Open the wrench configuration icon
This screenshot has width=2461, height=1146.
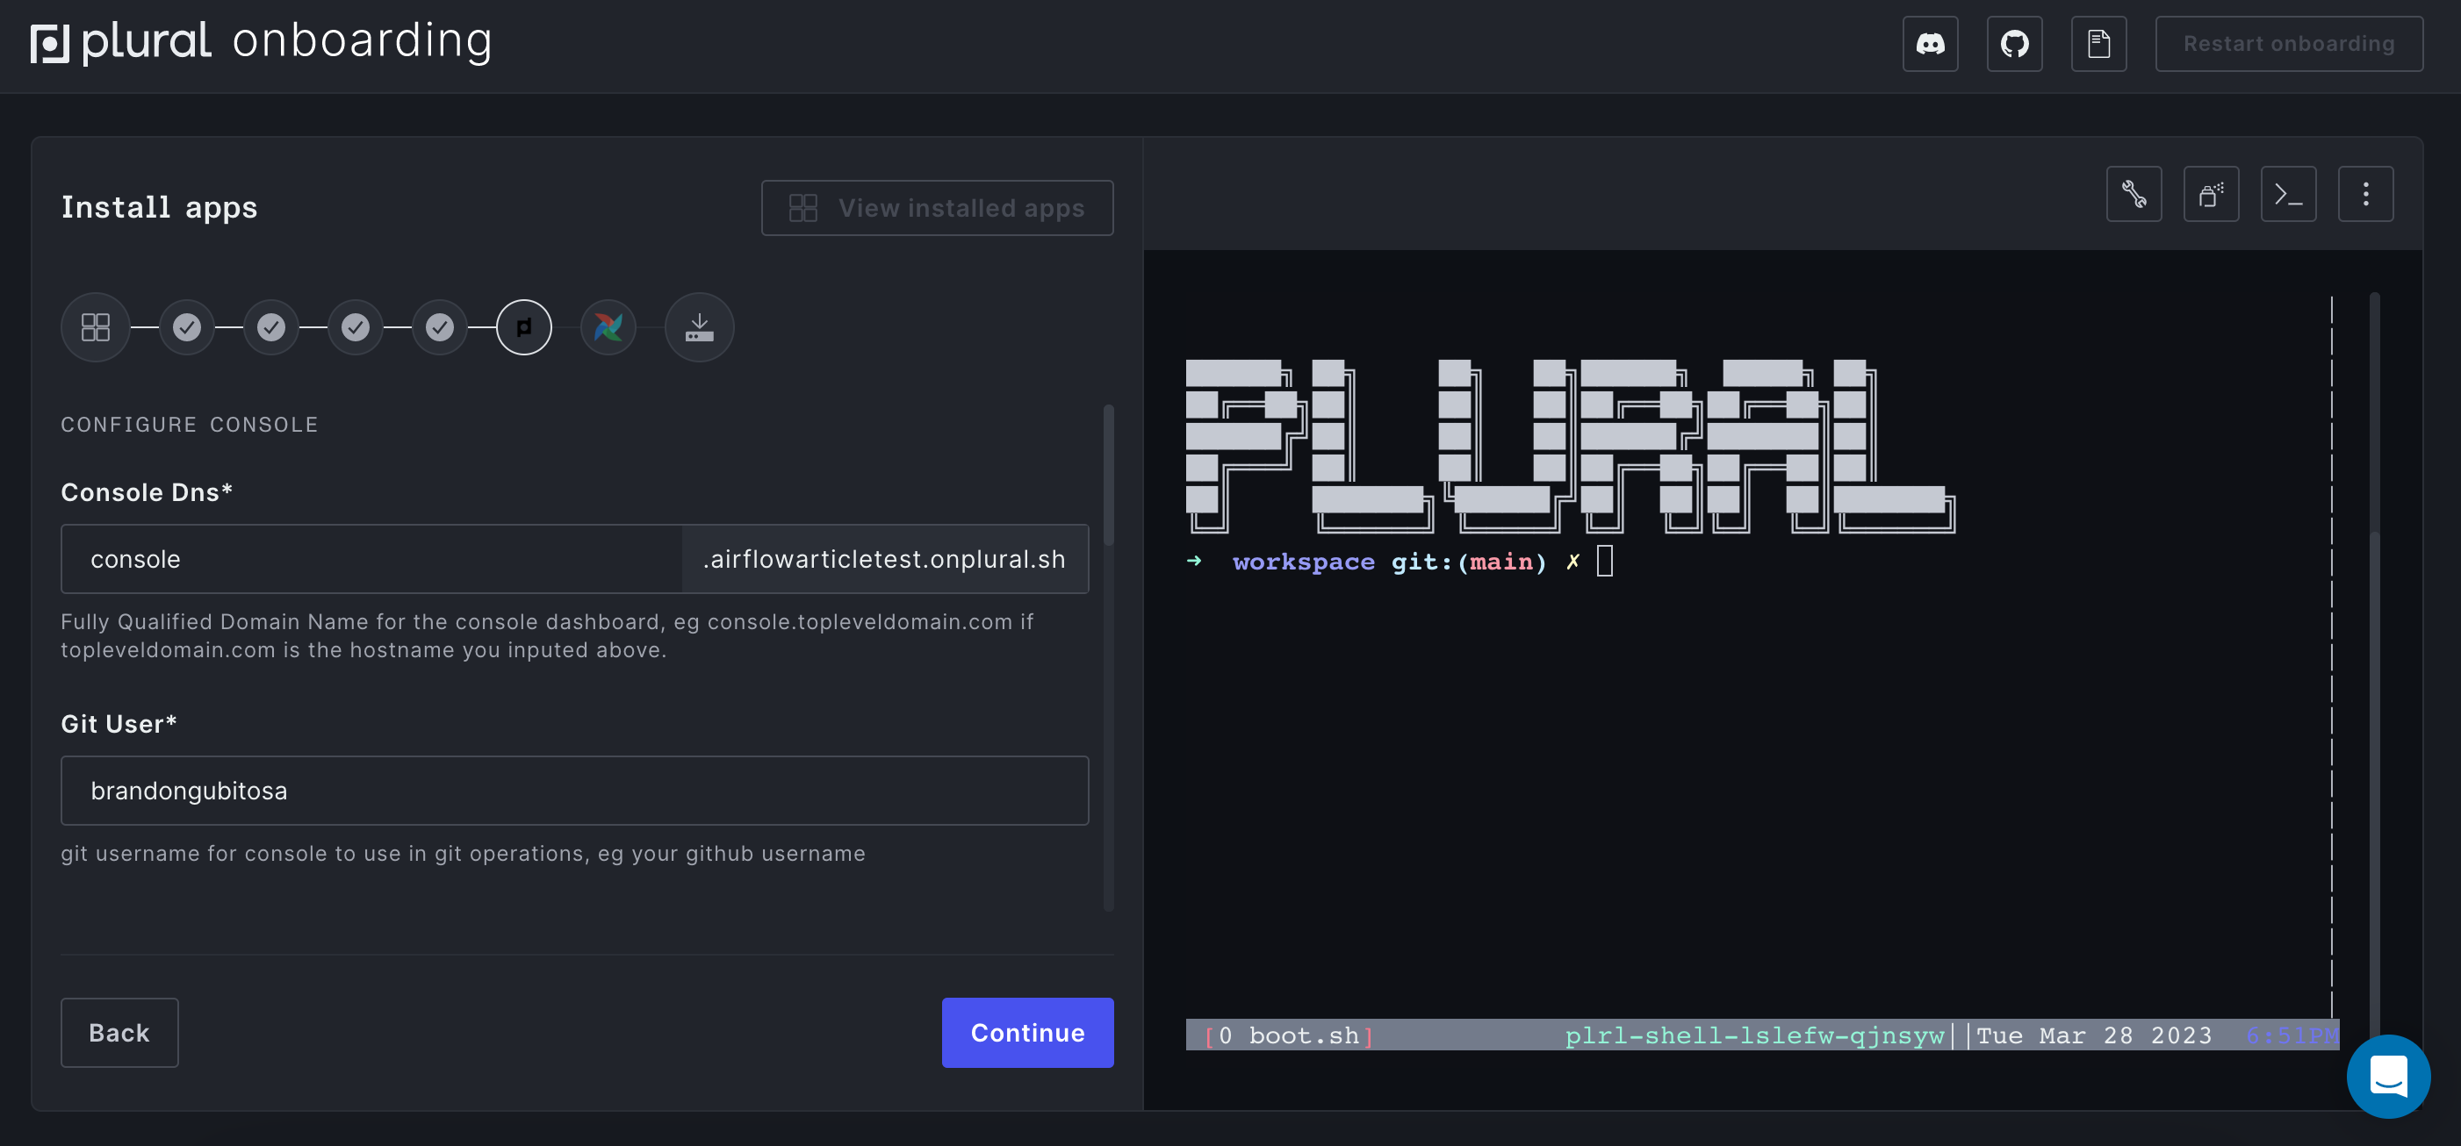(2134, 195)
